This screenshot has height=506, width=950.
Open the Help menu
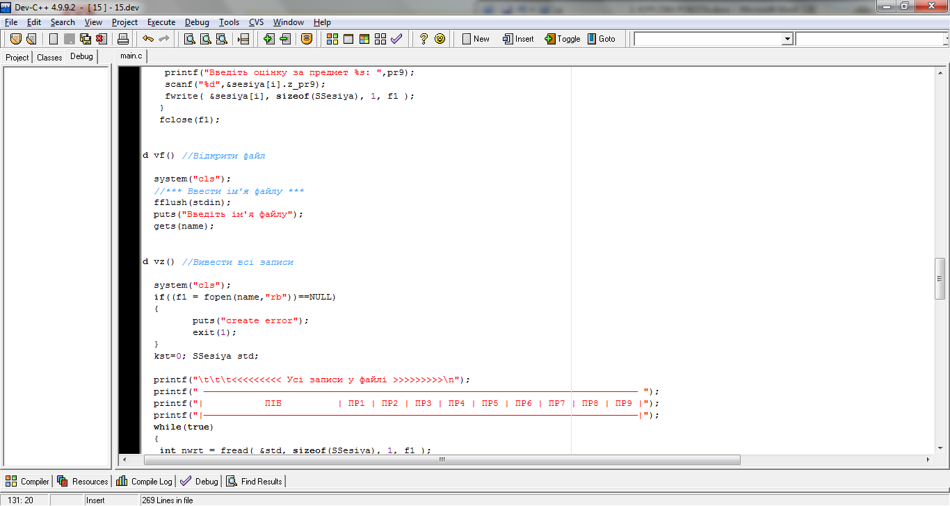(322, 22)
